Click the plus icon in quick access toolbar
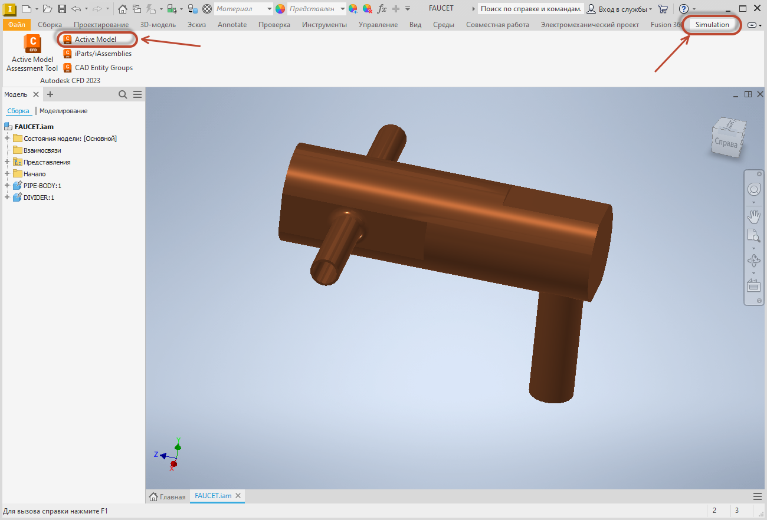Image resolution: width=767 pixels, height=520 pixels. (396, 9)
